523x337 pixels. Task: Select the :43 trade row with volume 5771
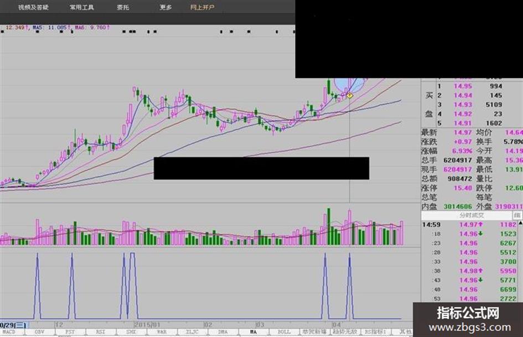pyautogui.click(x=470, y=281)
